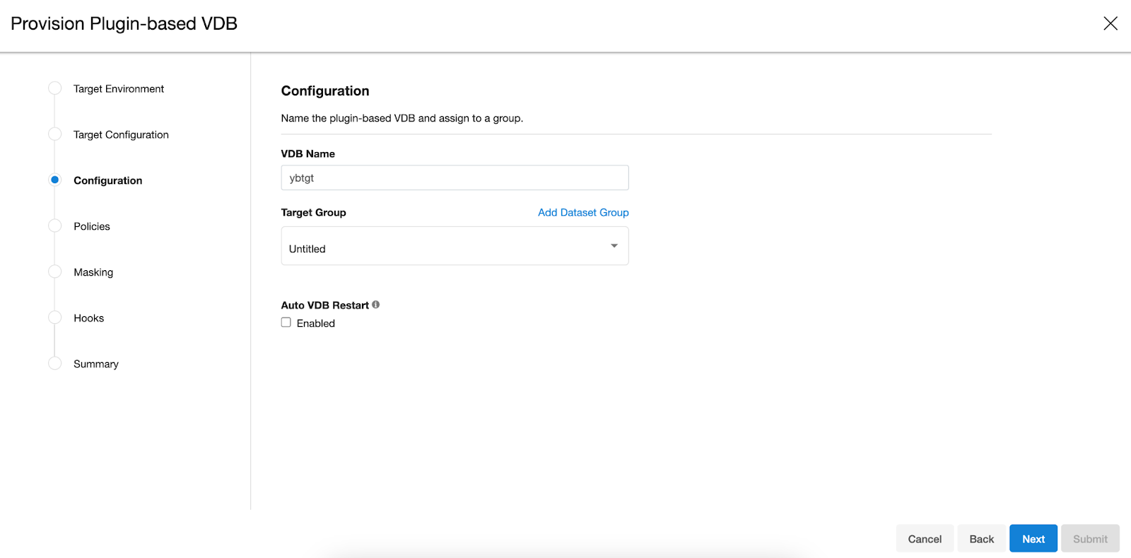Image resolution: width=1131 pixels, height=558 pixels.
Task: Click into the VDB Name field
Action: click(455, 178)
